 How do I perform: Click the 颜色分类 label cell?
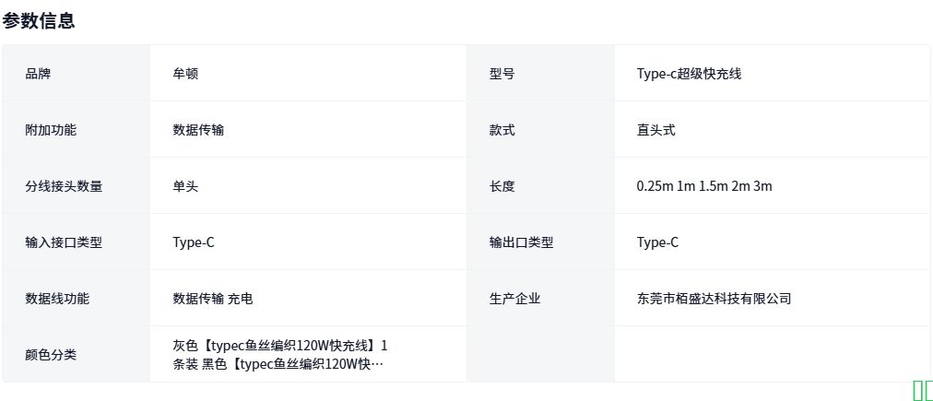click(51, 355)
